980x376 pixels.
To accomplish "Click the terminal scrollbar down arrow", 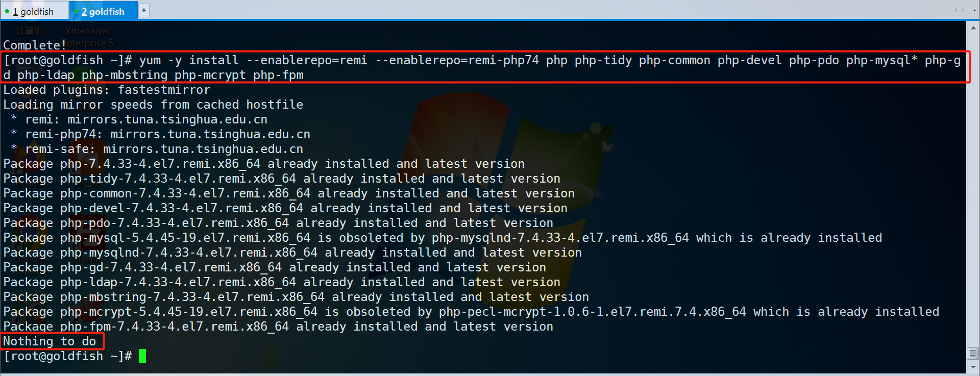I will (x=973, y=367).
